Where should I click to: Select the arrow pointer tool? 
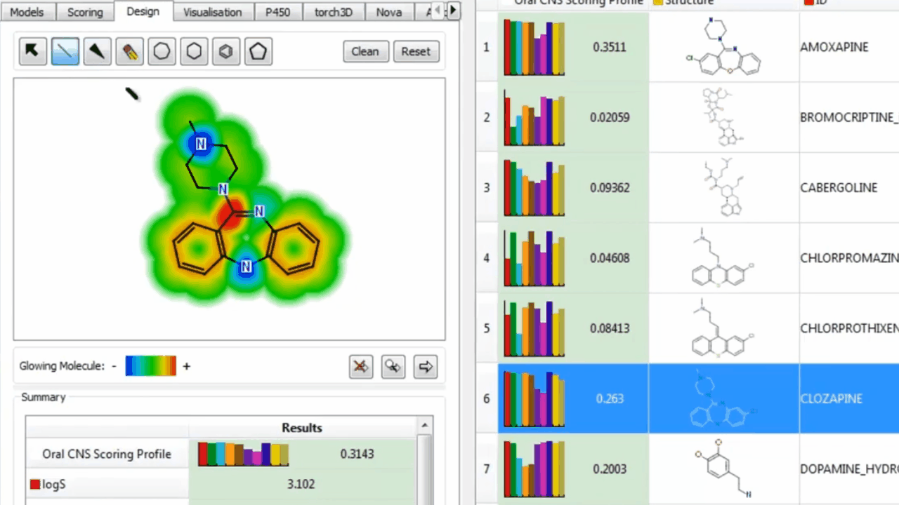coord(32,51)
